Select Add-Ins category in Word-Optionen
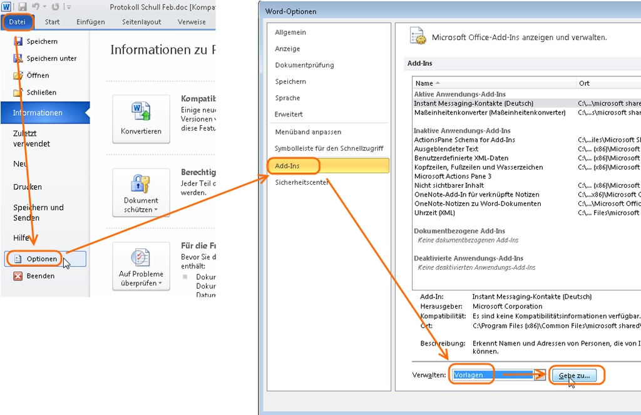 [x=287, y=165]
